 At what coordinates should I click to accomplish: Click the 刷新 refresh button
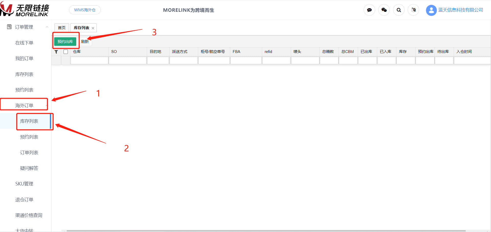(x=85, y=41)
